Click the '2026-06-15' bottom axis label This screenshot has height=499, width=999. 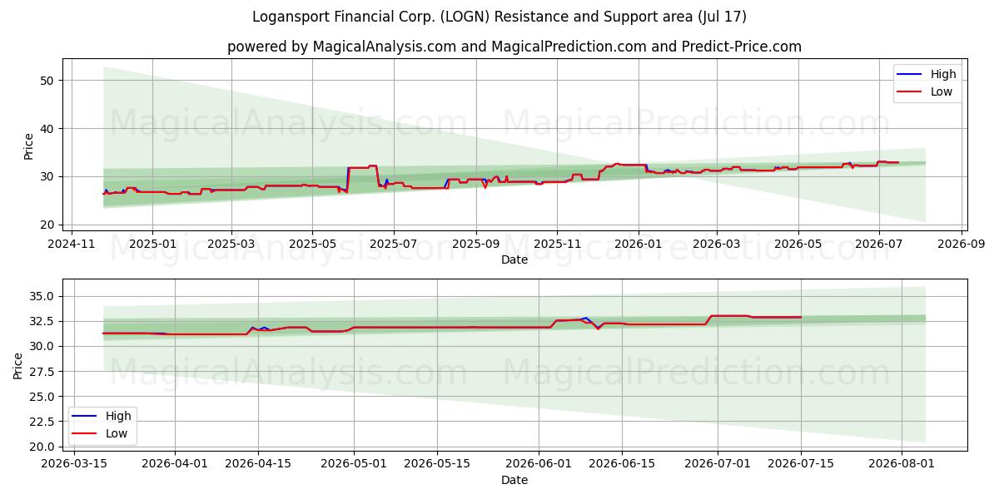622,466
